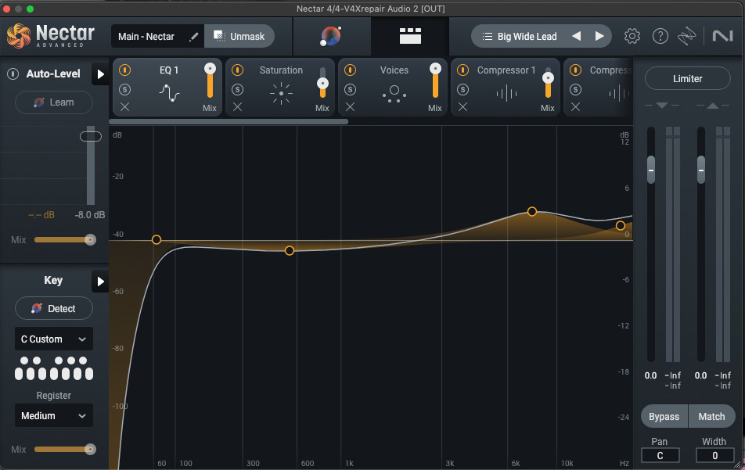745x470 pixels.
Task: Remove the Voices module
Action: pos(350,107)
